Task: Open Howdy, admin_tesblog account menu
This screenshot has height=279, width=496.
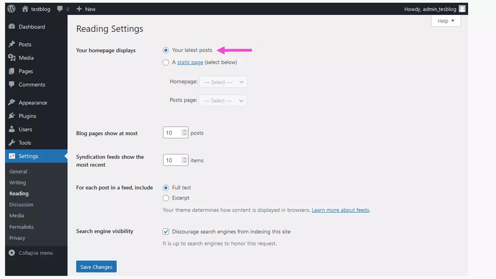Action: (x=434, y=9)
